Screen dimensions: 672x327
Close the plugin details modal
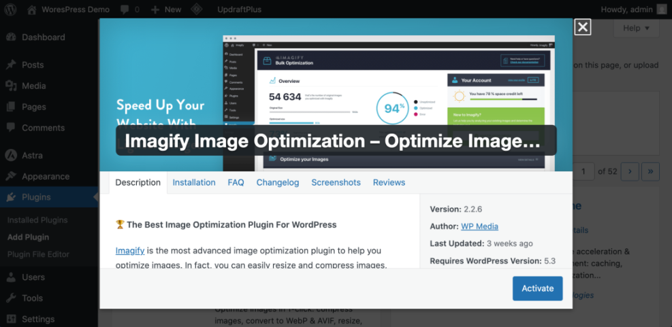(x=582, y=27)
